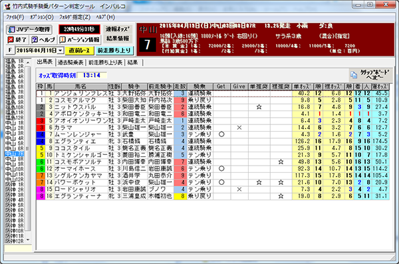Select 福島 1R in race list
The image size is (399, 264).
[x=15, y=61]
